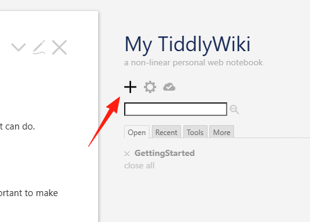Click the tiddler text ending 'can do.'
Viewport: 310px width, 222px height.
click(x=17, y=126)
